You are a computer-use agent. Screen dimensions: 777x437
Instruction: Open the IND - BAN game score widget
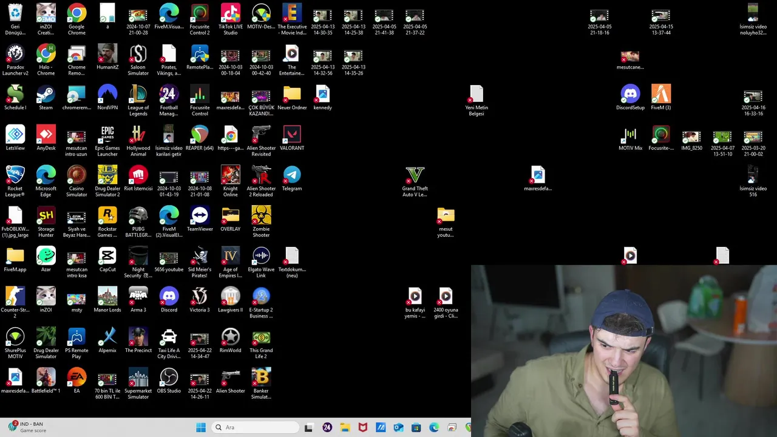click(x=26, y=427)
